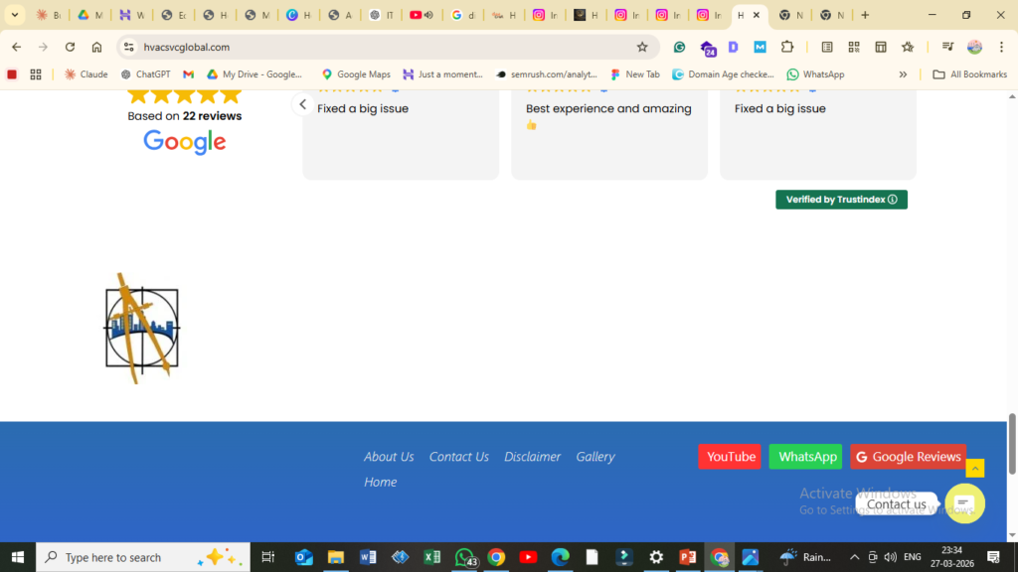Reload the page with the refresh icon
The width and height of the screenshot is (1018, 572).
pos(70,47)
